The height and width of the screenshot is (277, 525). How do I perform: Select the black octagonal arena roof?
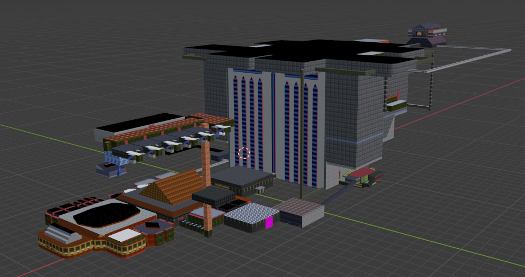(x=106, y=214)
